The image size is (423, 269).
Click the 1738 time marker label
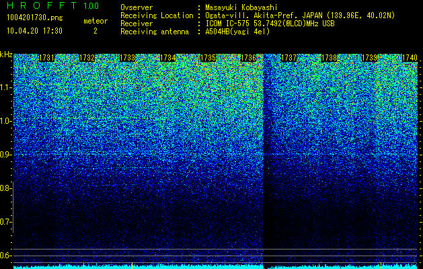click(x=330, y=58)
